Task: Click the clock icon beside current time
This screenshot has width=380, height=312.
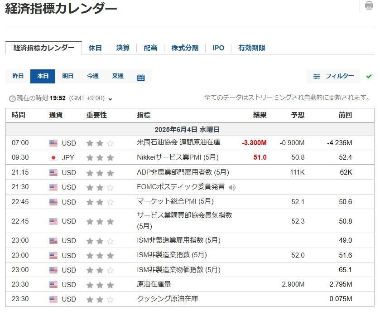Action: [12, 98]
